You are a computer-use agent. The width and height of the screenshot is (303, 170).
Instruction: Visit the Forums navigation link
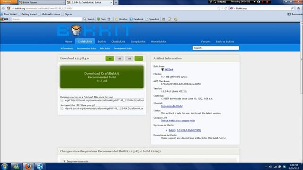point(205,42)
